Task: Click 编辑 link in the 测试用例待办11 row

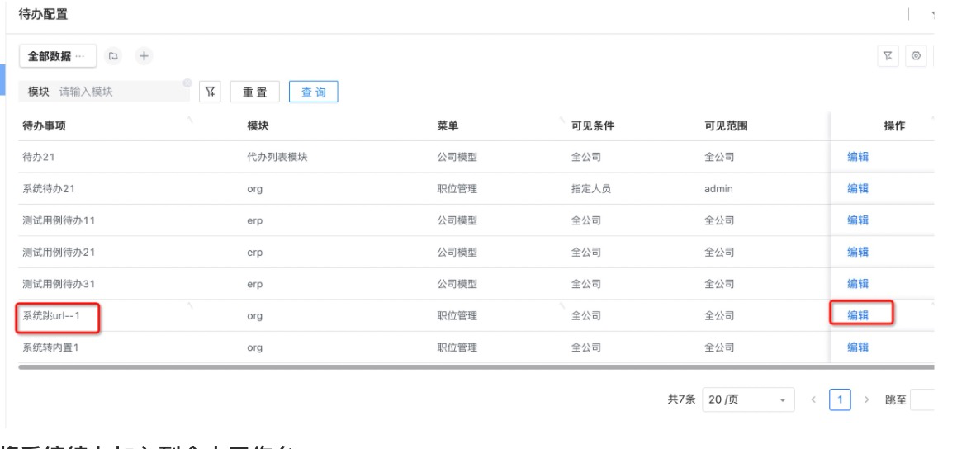Action: 858,220
